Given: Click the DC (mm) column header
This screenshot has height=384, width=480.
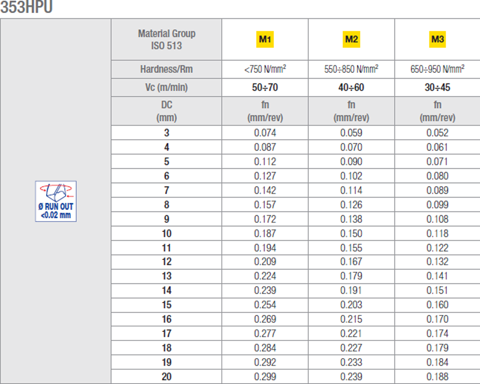Looking at the screenshot, I should (x=167, y=111).
